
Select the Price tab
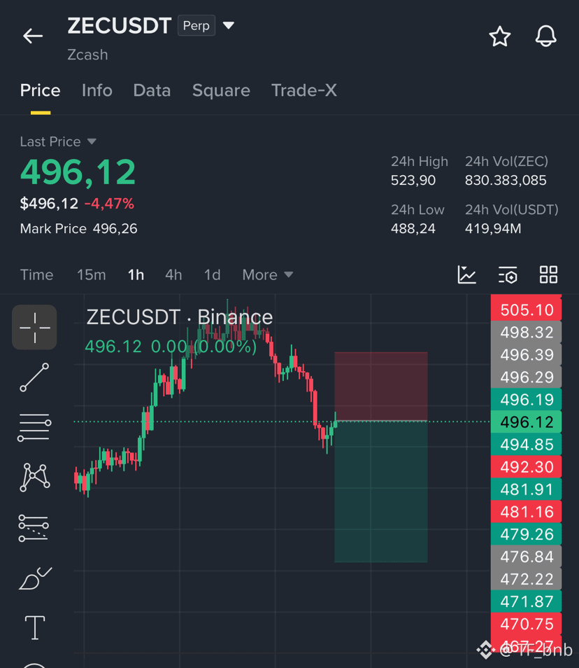[x=41, y=90]
